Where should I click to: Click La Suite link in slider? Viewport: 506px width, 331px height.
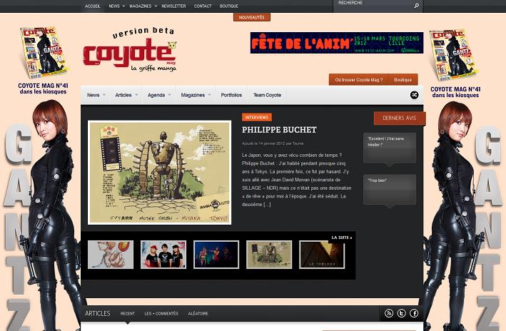pos(342,238)
